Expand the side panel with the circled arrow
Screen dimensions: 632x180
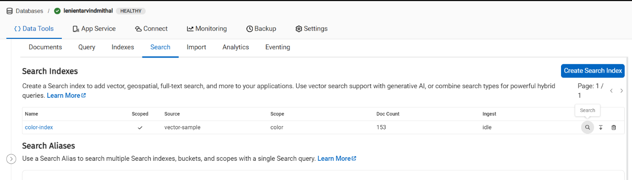coord(11,159)
